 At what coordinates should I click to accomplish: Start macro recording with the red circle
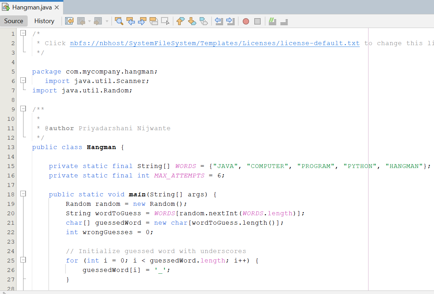click(x=246, y=21)
